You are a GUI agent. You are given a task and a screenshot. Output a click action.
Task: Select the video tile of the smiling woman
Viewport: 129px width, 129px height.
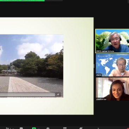click(112, 89)
